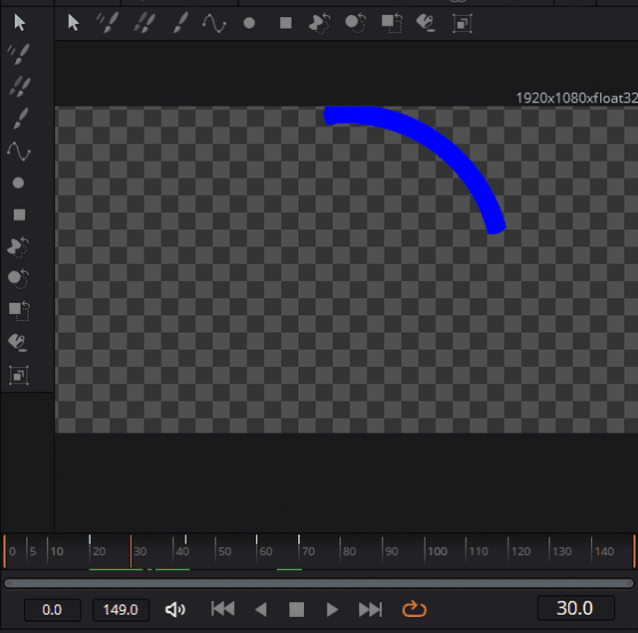Pick the Clone Multistroke tool in vertical toolbar
The height and width of the screenshot is (633, 638).
19,87
